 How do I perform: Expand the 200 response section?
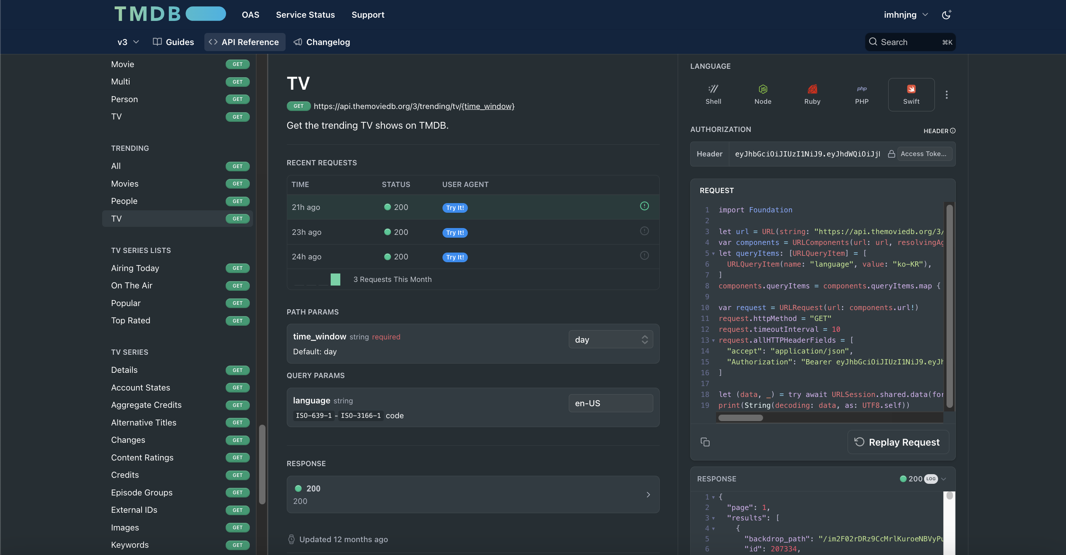point(473,495)
